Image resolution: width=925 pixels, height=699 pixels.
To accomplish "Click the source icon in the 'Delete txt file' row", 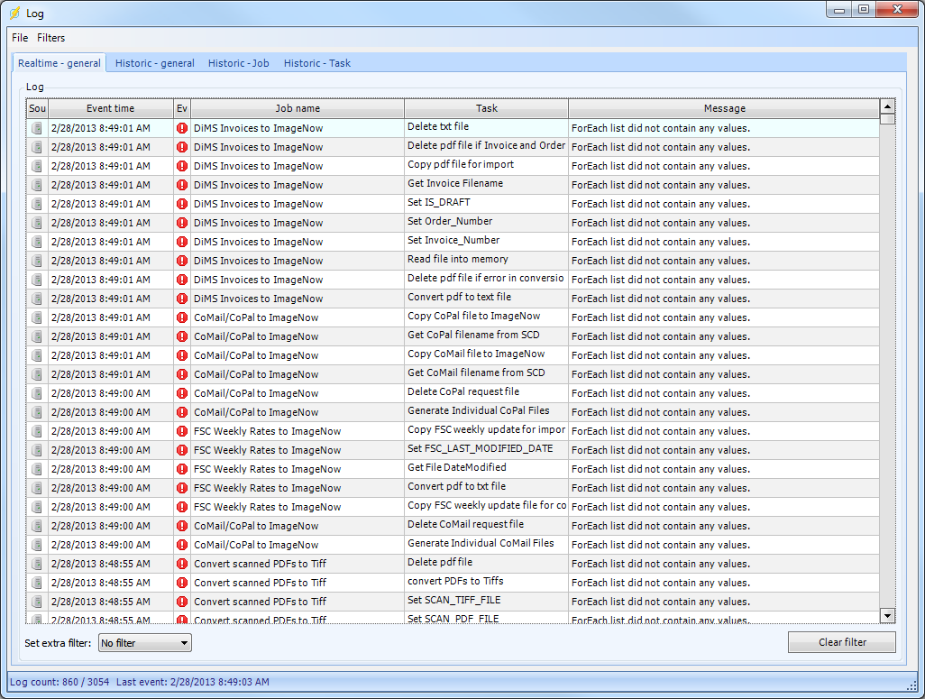I will click(x=37, y=128).
